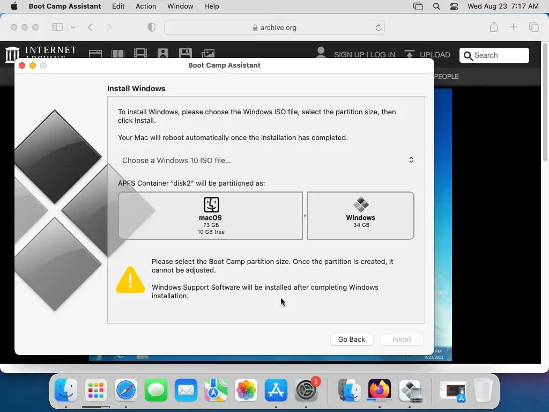549x412 pixels.
Task: Select the Windows partition box
Action: (x=361, y=216)
